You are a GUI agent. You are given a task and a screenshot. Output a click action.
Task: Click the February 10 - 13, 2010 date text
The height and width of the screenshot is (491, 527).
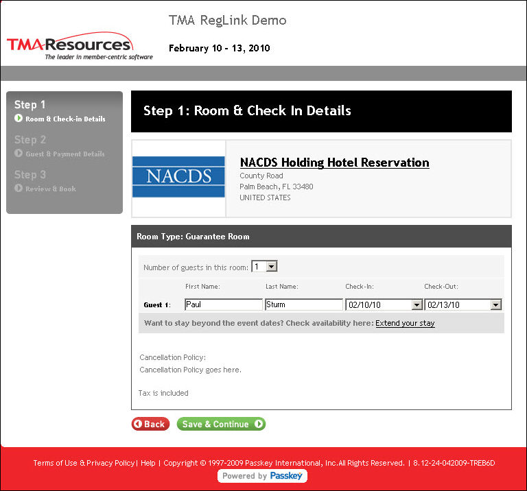click(220, 49)
